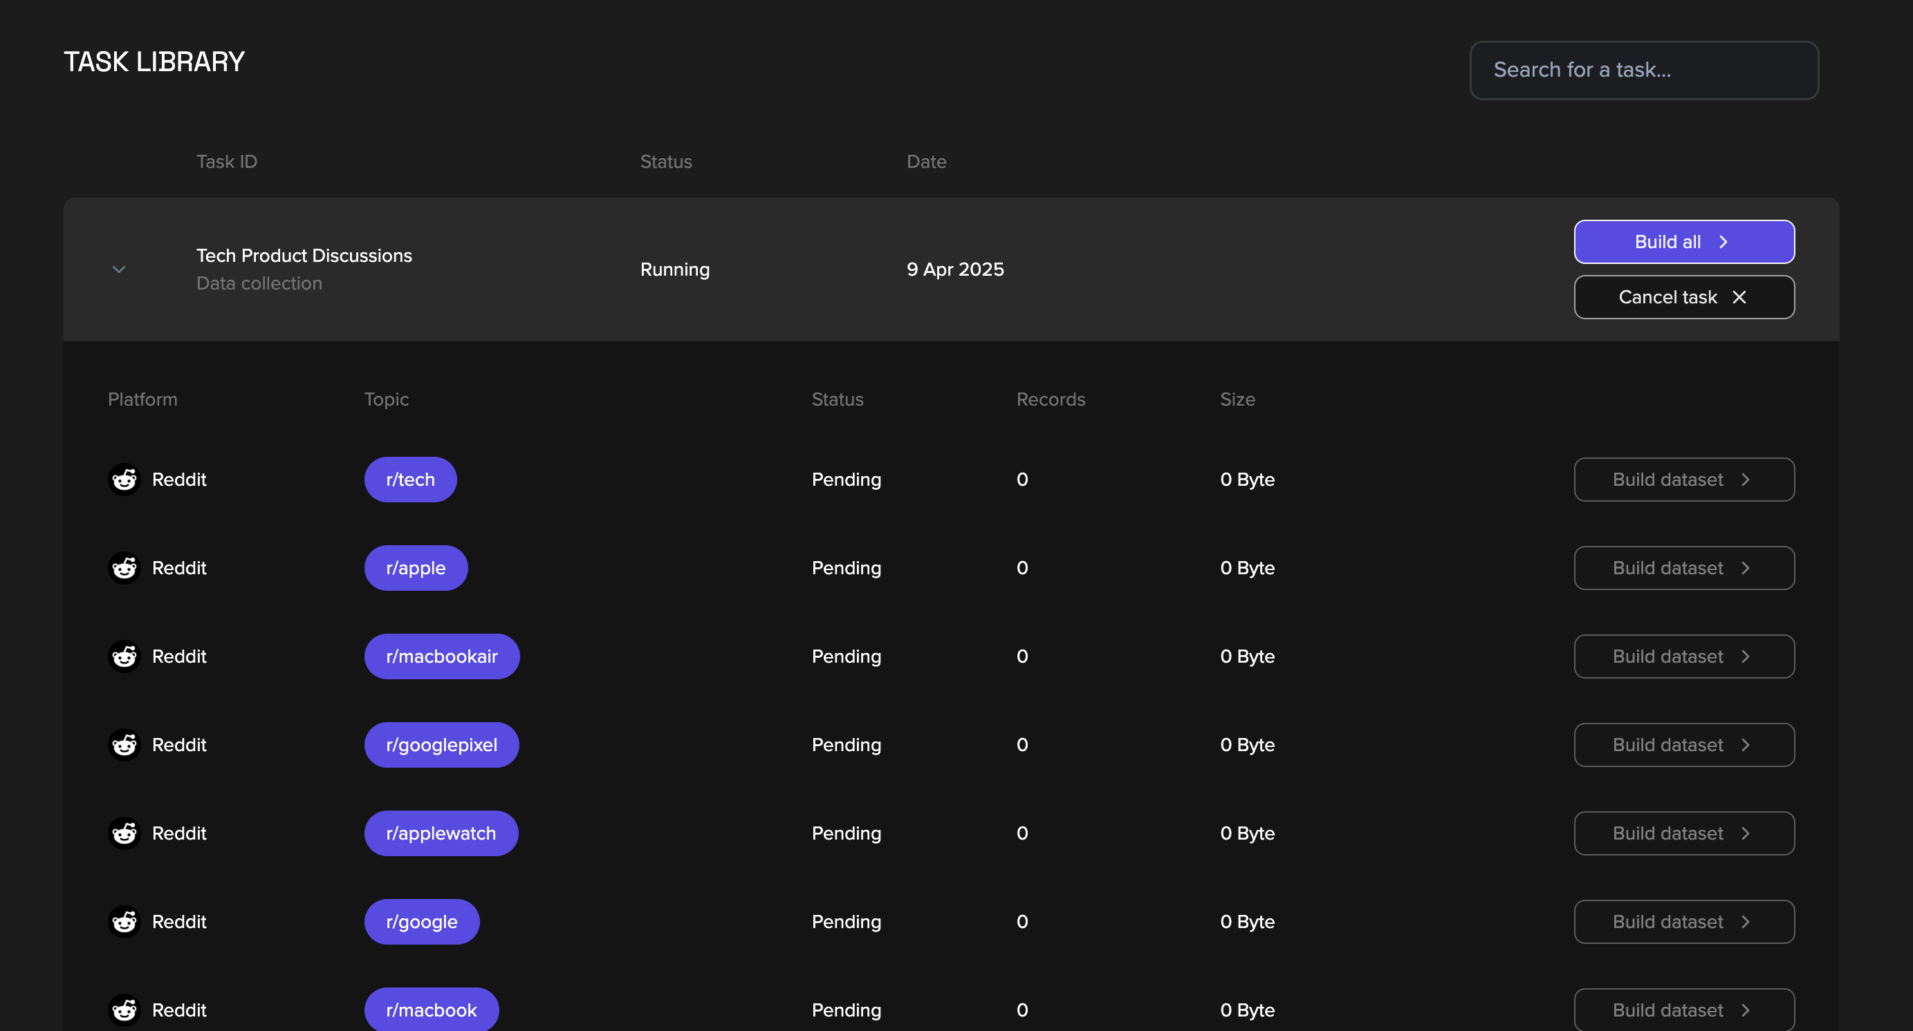Build dataset for r/apple
The width and height of the screenshot is (1913, 1031).
point(1683,568)
